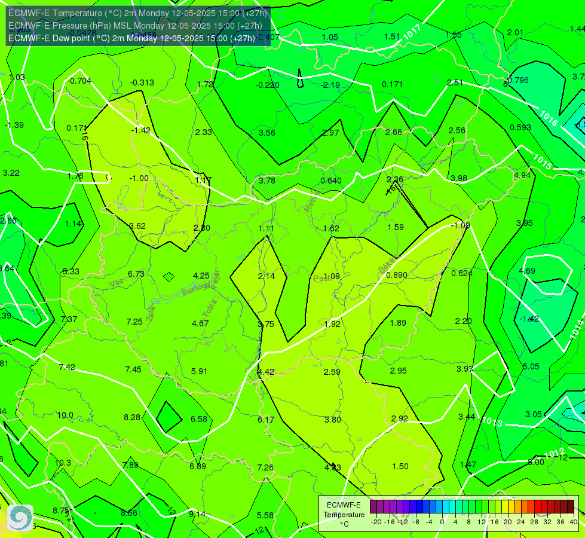Click the dew point value 7.26
Viewport: 585px width, 538px height.
point(265,468)
